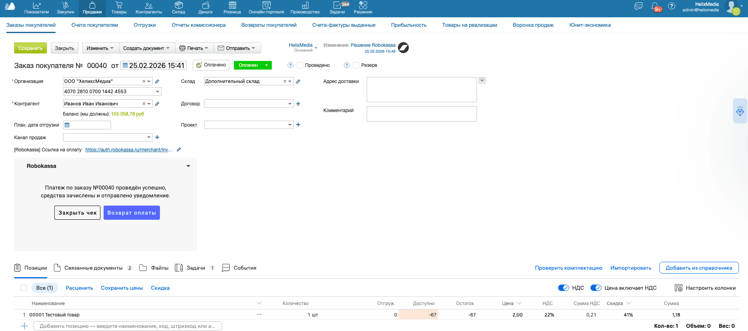Edit the Robokassa payment link pencil

click(x=179, y=150)
